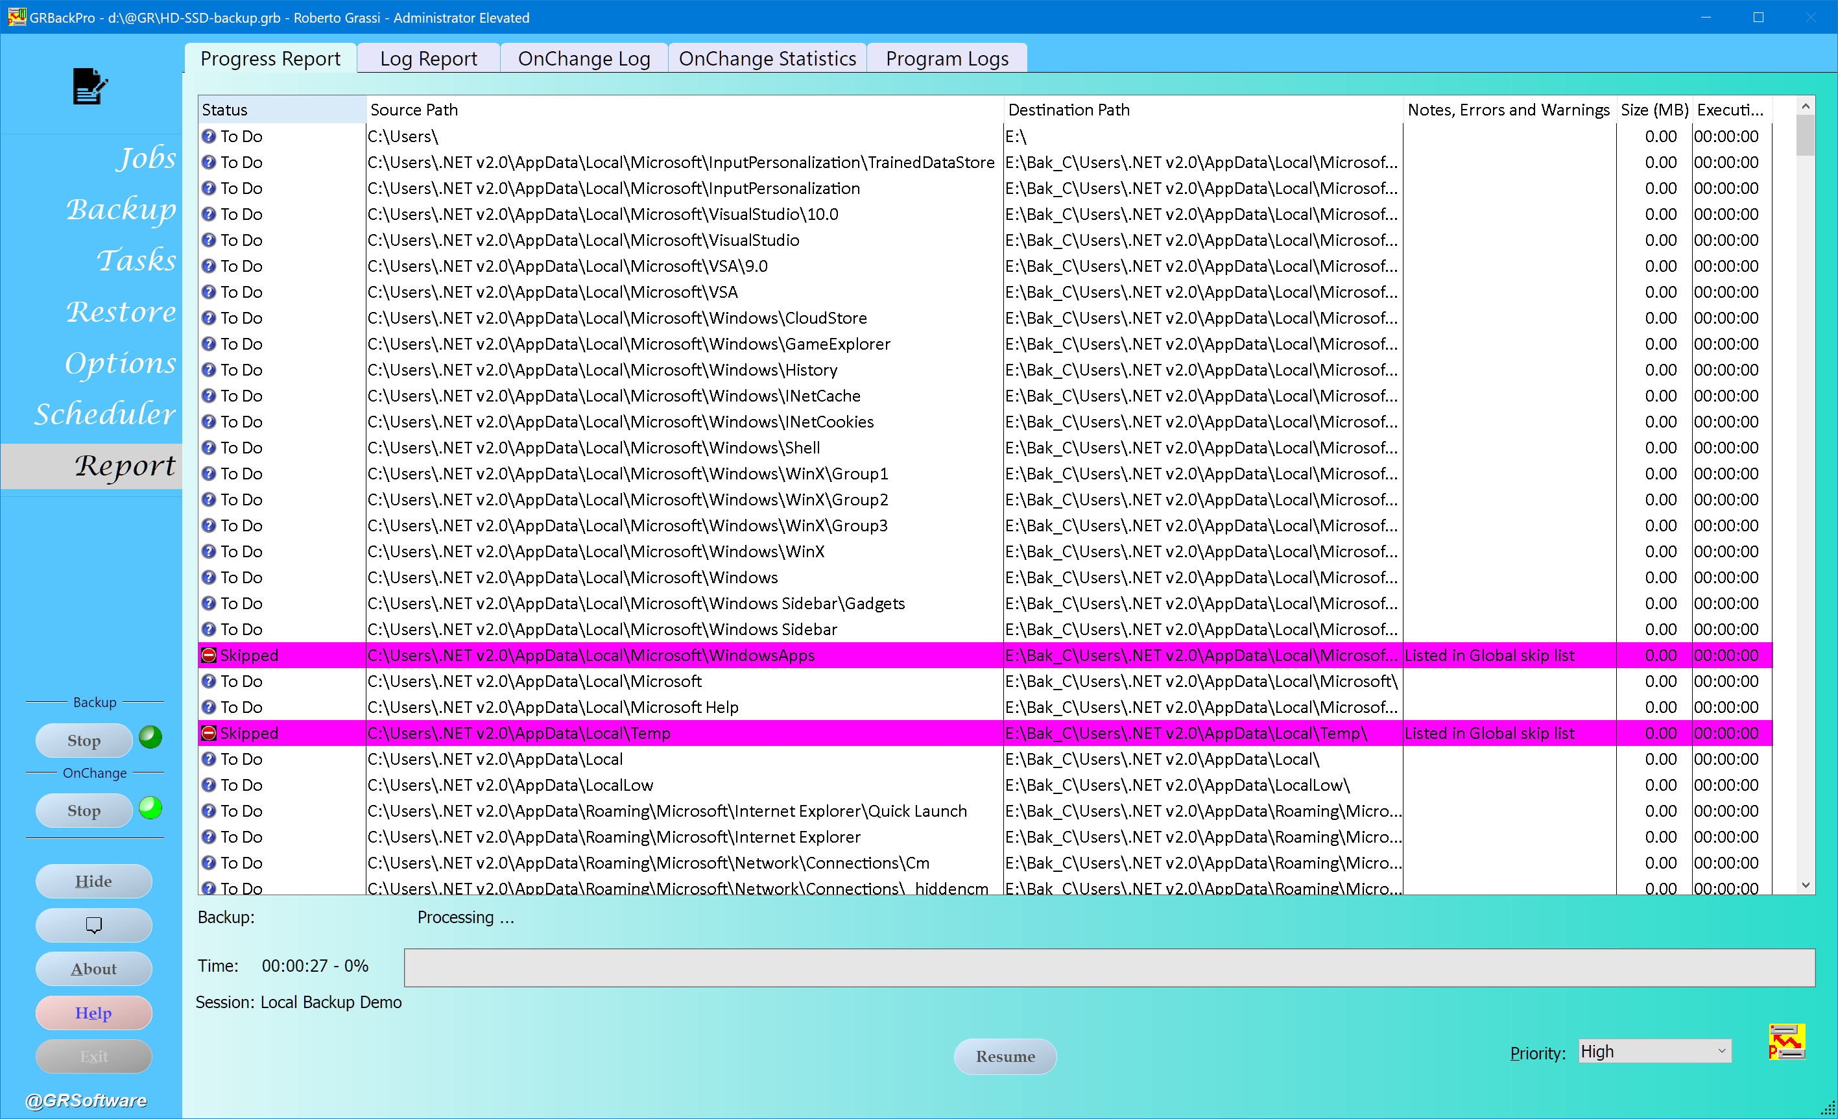
Task: Click the GRBackPro app icon in title bar
Action: [16, 17]
